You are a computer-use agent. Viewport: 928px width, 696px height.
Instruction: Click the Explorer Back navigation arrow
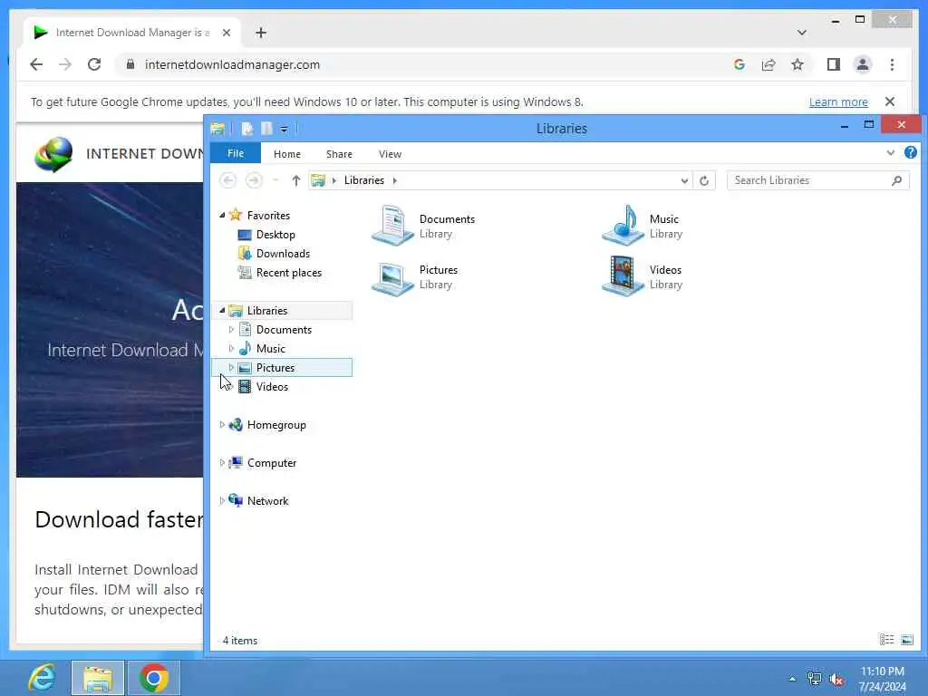coord(227,180)
